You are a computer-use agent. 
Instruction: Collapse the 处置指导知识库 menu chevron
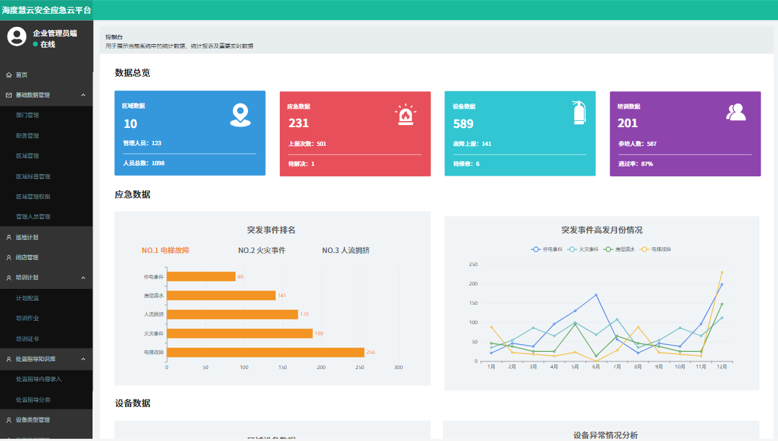pyautogui.click(x=83, y=359)
